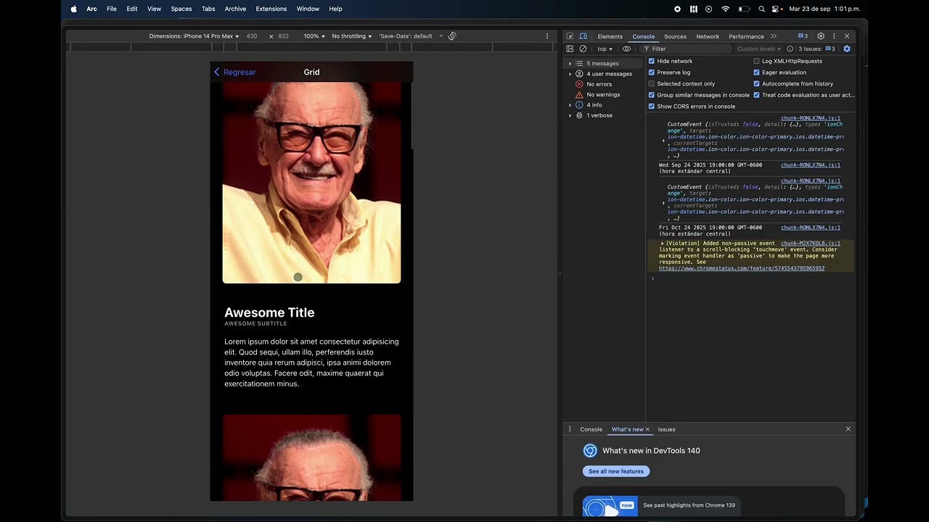Open DevTools three-dot customize menu
Viewport: 929px width, 522px height.
pos(834,36)
